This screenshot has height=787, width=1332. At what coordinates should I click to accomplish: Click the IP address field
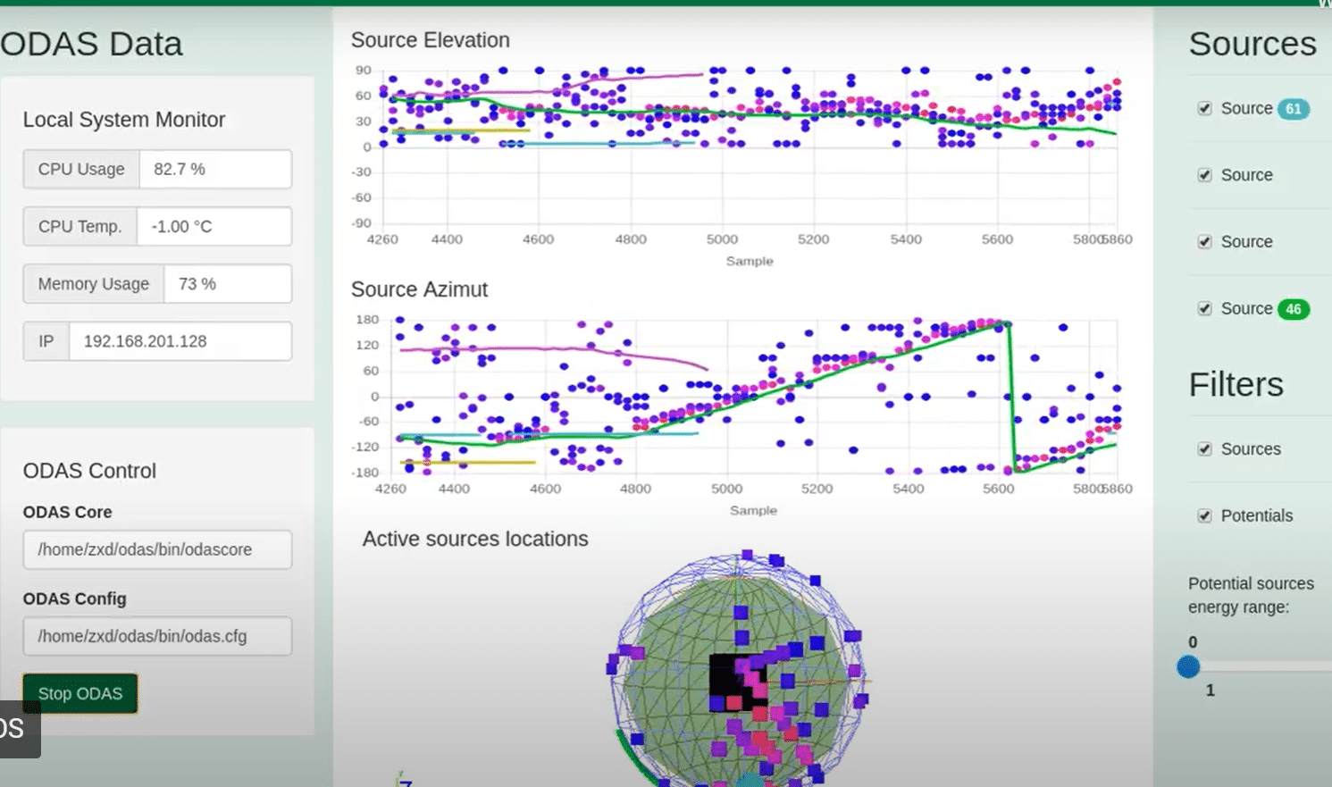coord(180,341)
